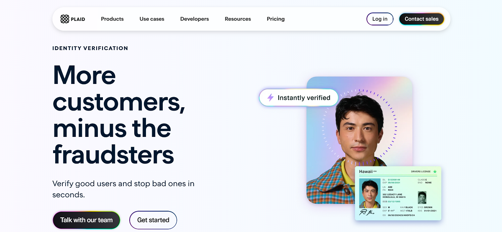The width and height of the screenshot is (502, 232).
Task: Open the Products menu
Action: [112, 19]
